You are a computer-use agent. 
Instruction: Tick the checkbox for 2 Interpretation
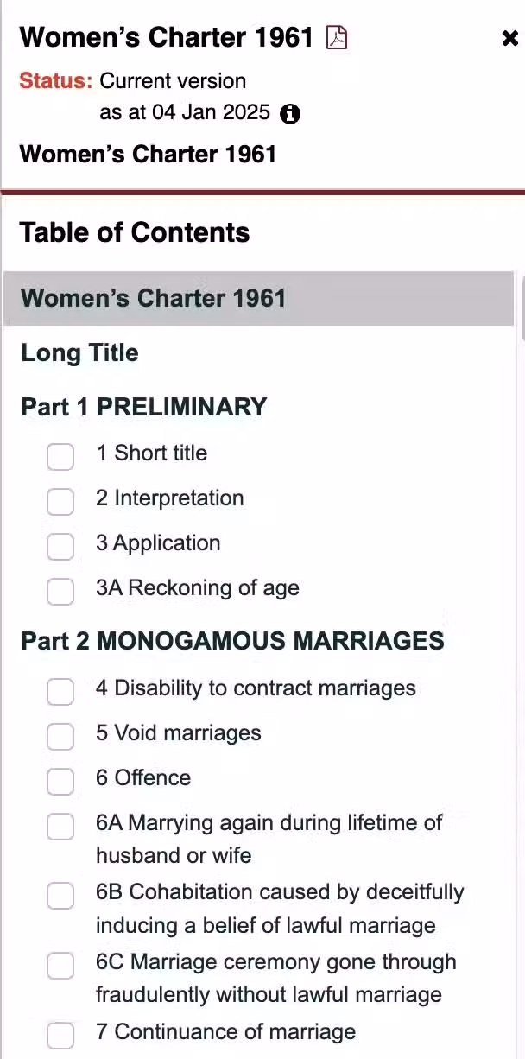[x=60, y=501]
